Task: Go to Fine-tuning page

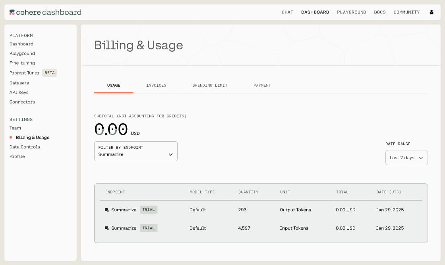Action: pos(22,63)
